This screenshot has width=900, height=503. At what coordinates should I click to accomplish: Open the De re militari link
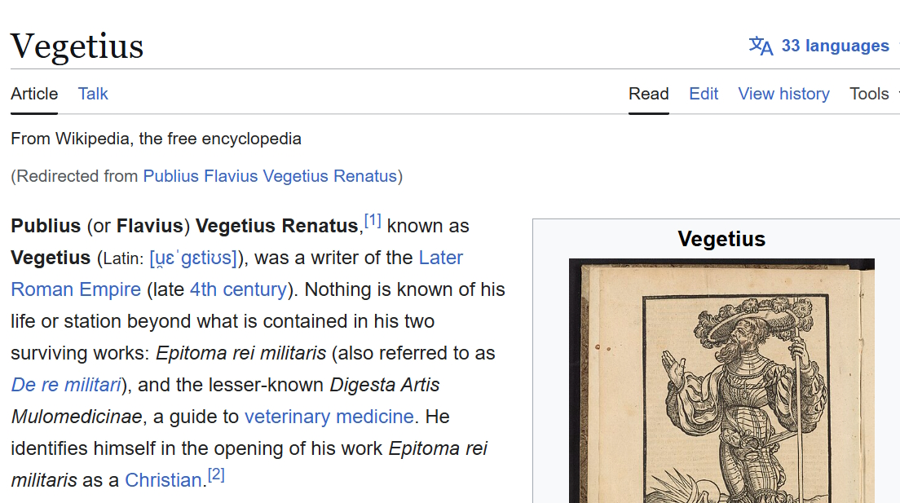click(67, 385)
